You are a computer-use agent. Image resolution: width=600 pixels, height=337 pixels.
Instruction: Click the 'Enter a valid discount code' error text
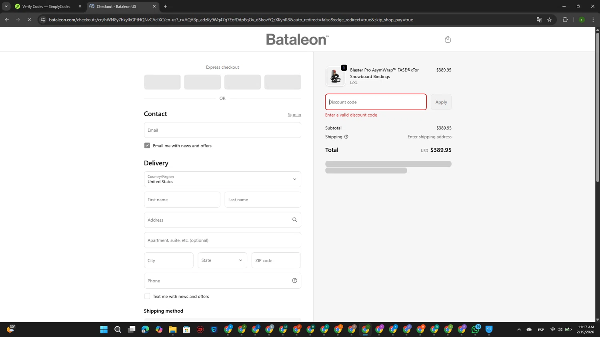[351, 115]
